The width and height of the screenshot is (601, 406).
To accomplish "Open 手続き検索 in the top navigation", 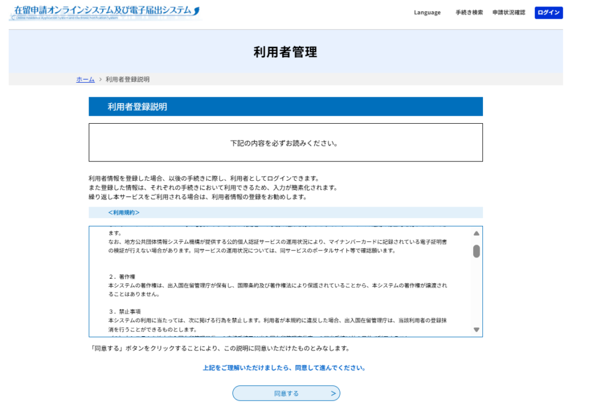I will (469, 12).
